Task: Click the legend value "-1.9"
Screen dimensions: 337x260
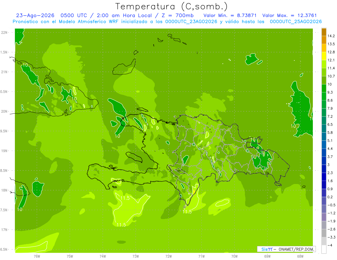Action: coord(331,221)
